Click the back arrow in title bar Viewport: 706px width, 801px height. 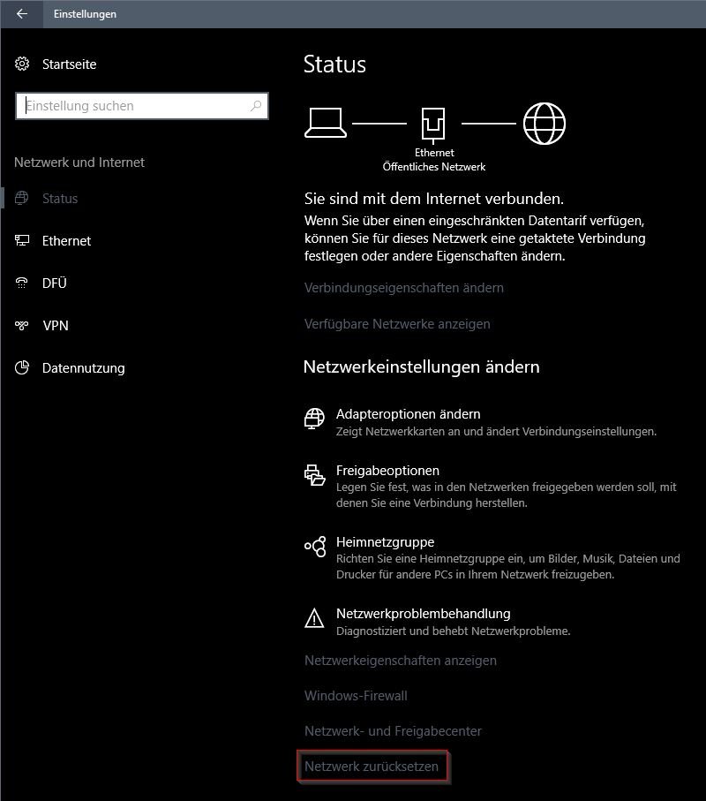pos(22,14)
